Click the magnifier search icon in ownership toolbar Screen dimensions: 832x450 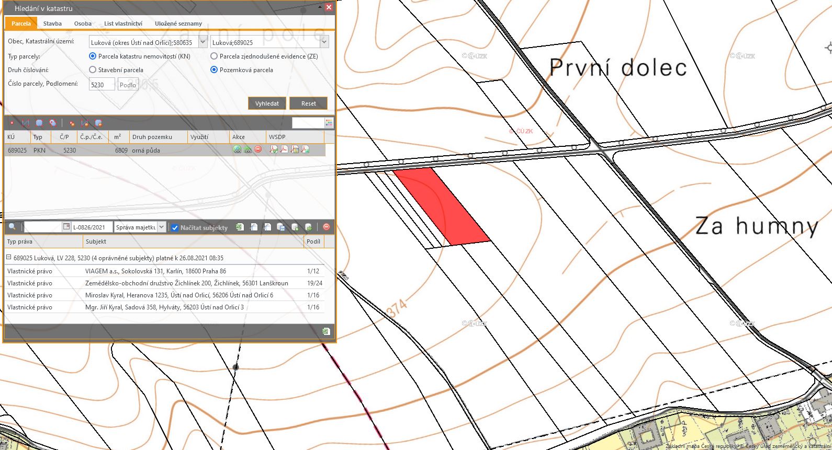pos(12,227)
